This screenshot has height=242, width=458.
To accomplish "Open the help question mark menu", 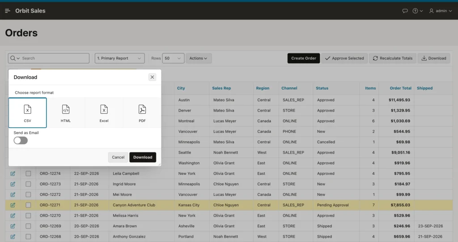I will click(417, 11).
